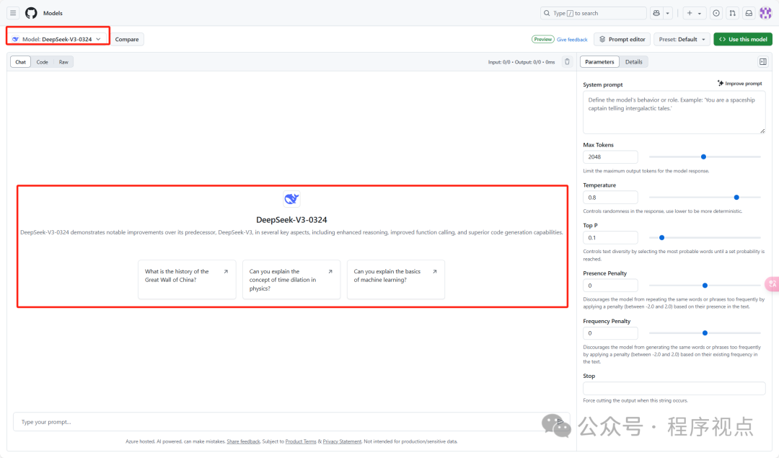Image resolution: width=779 pixels, height=458 pixels.
Task: Open the Product Terms link
Action: [x=301, y=441]
